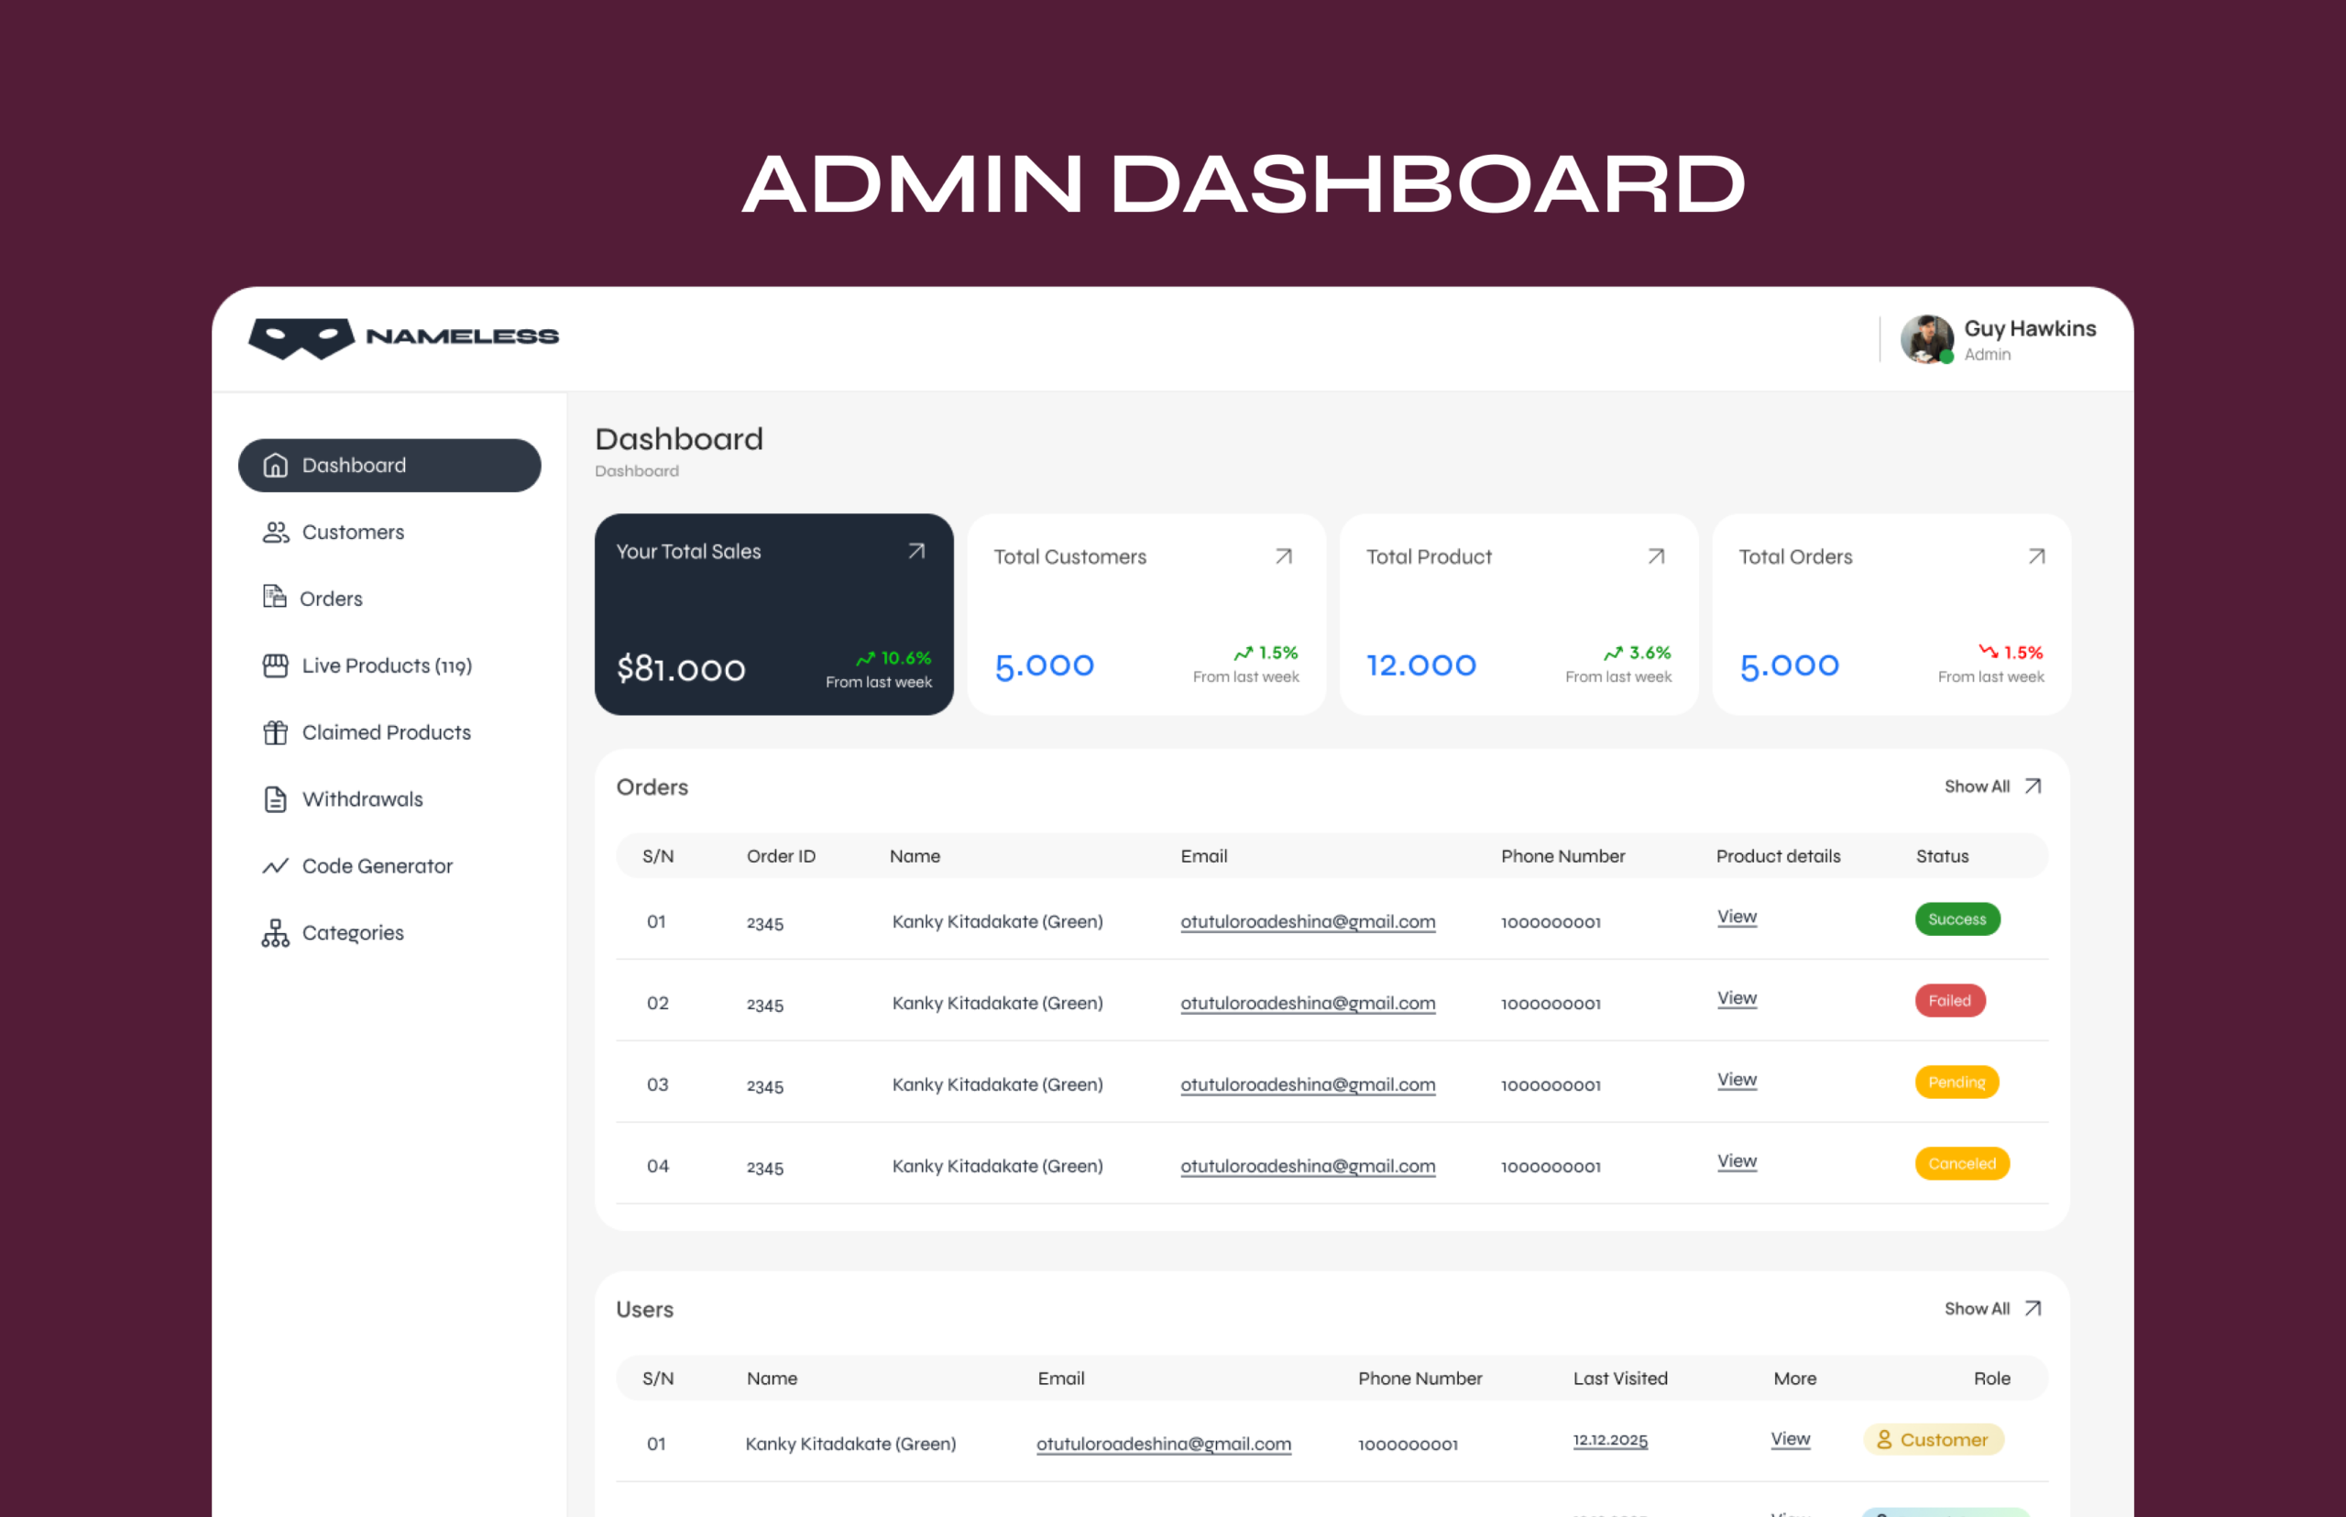Click the email link in order 01

(1307, 922)
